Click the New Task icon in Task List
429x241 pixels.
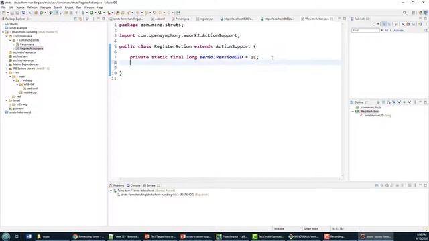(374, 24)
